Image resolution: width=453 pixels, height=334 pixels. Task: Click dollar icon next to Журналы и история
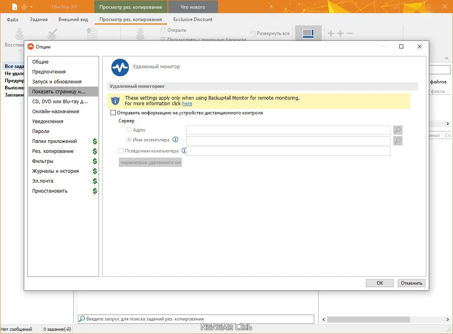click(x=95, y=171)
